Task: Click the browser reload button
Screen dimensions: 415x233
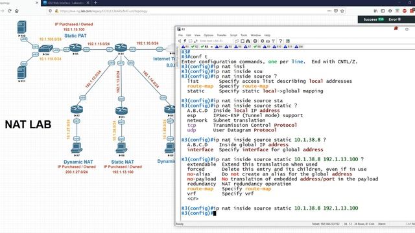Action: point(10,11)
